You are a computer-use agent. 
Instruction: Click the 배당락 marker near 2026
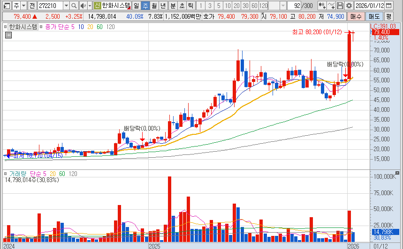pyautogui.click(x=345, y=65)
